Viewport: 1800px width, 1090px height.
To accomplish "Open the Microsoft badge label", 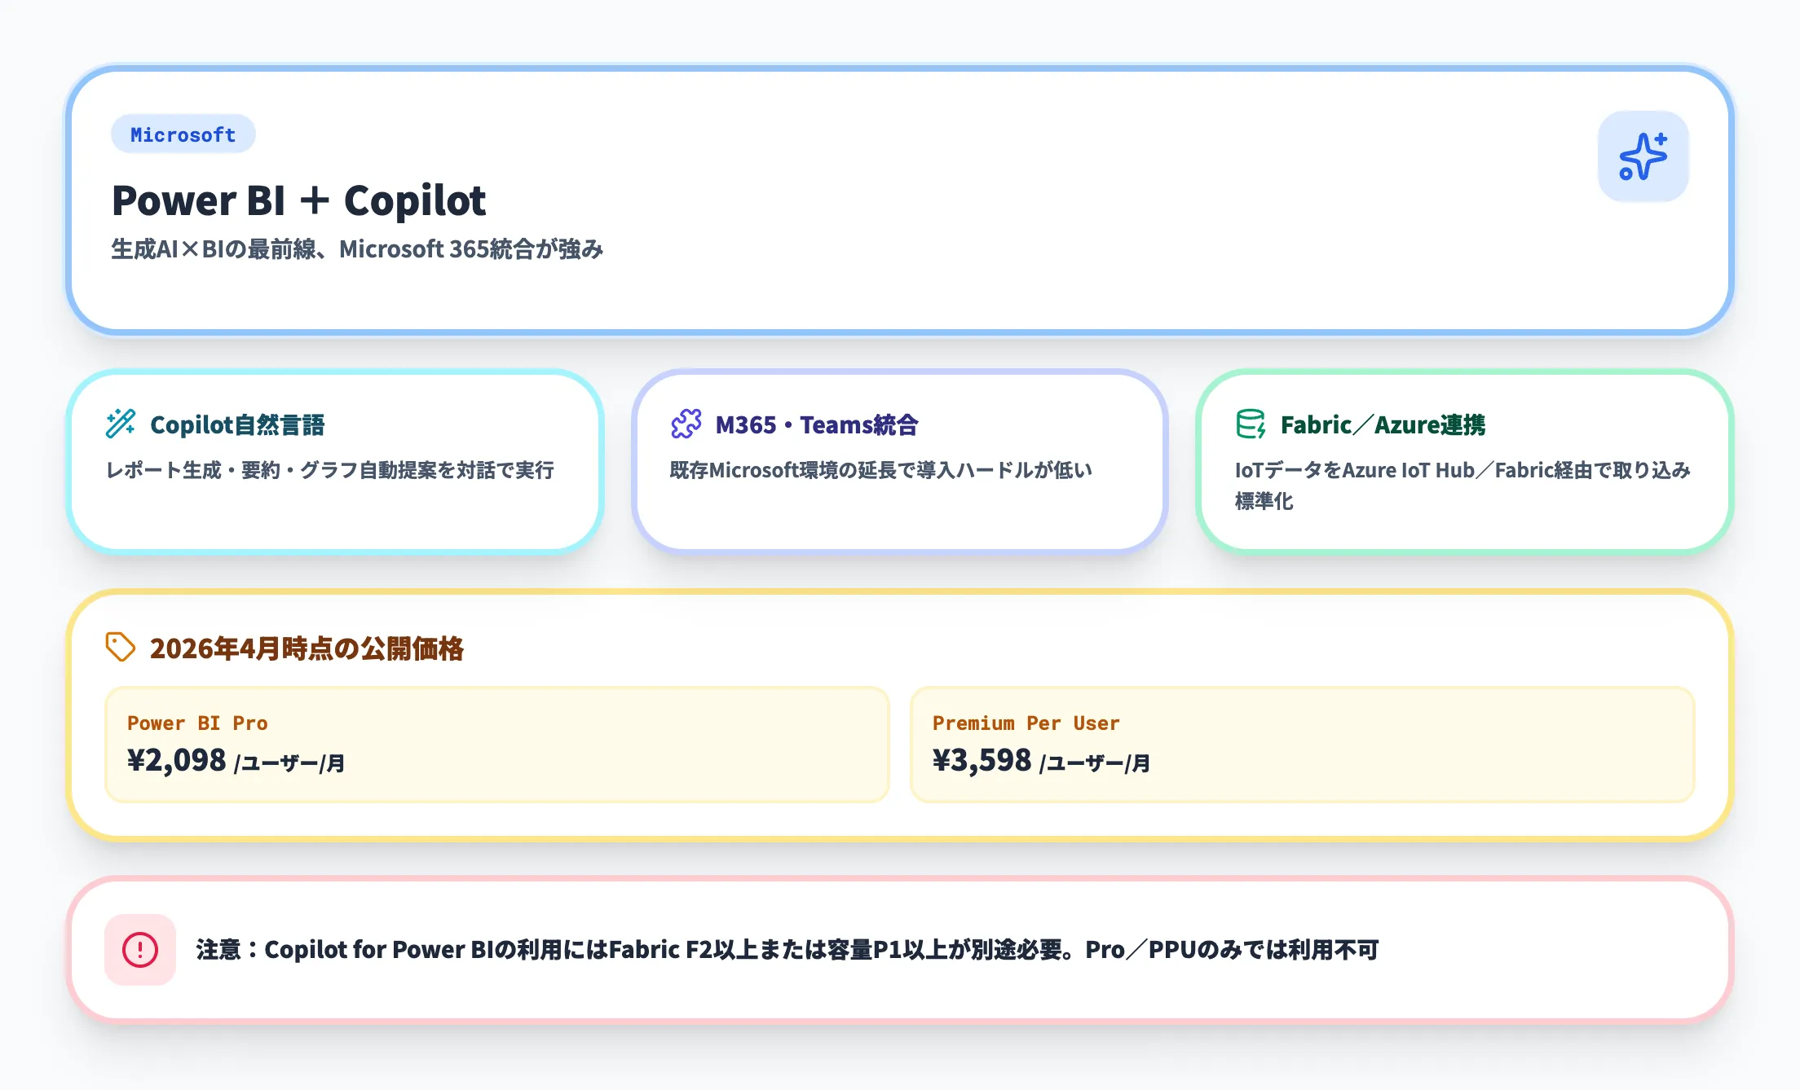I will click(x=183, y=134).
